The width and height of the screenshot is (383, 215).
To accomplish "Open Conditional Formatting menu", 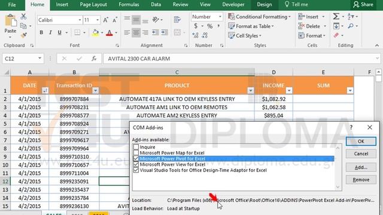I will 259,17.
